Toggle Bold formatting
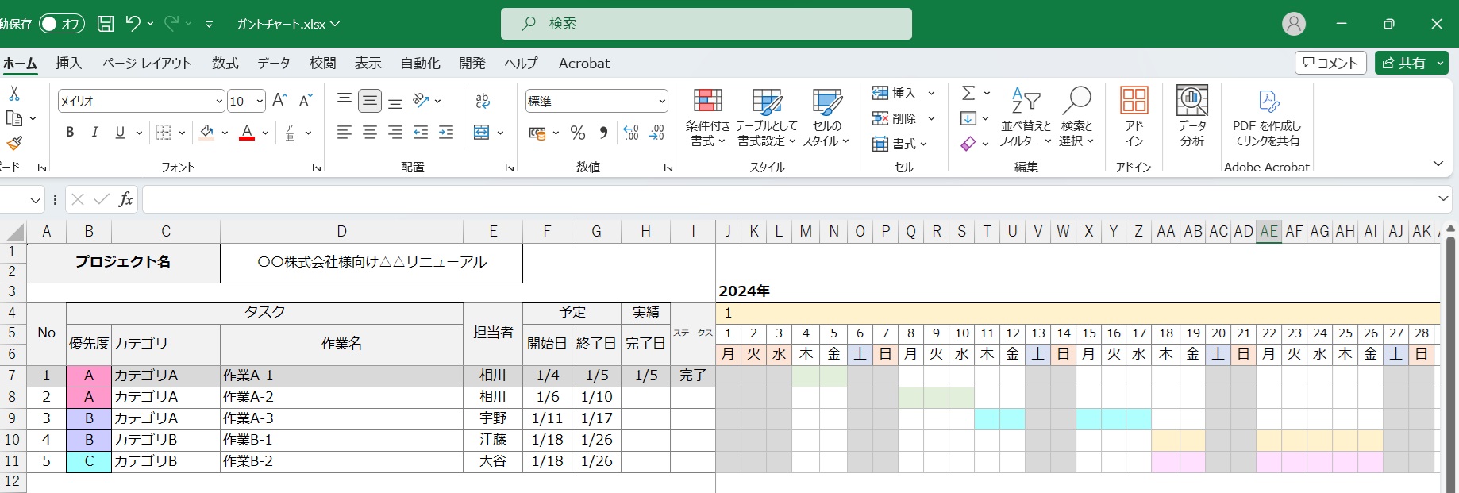 coord(70,133)
